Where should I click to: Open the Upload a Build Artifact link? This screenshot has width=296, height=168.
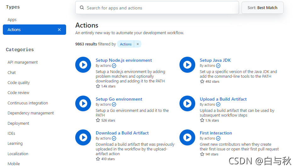click(223, 99)
